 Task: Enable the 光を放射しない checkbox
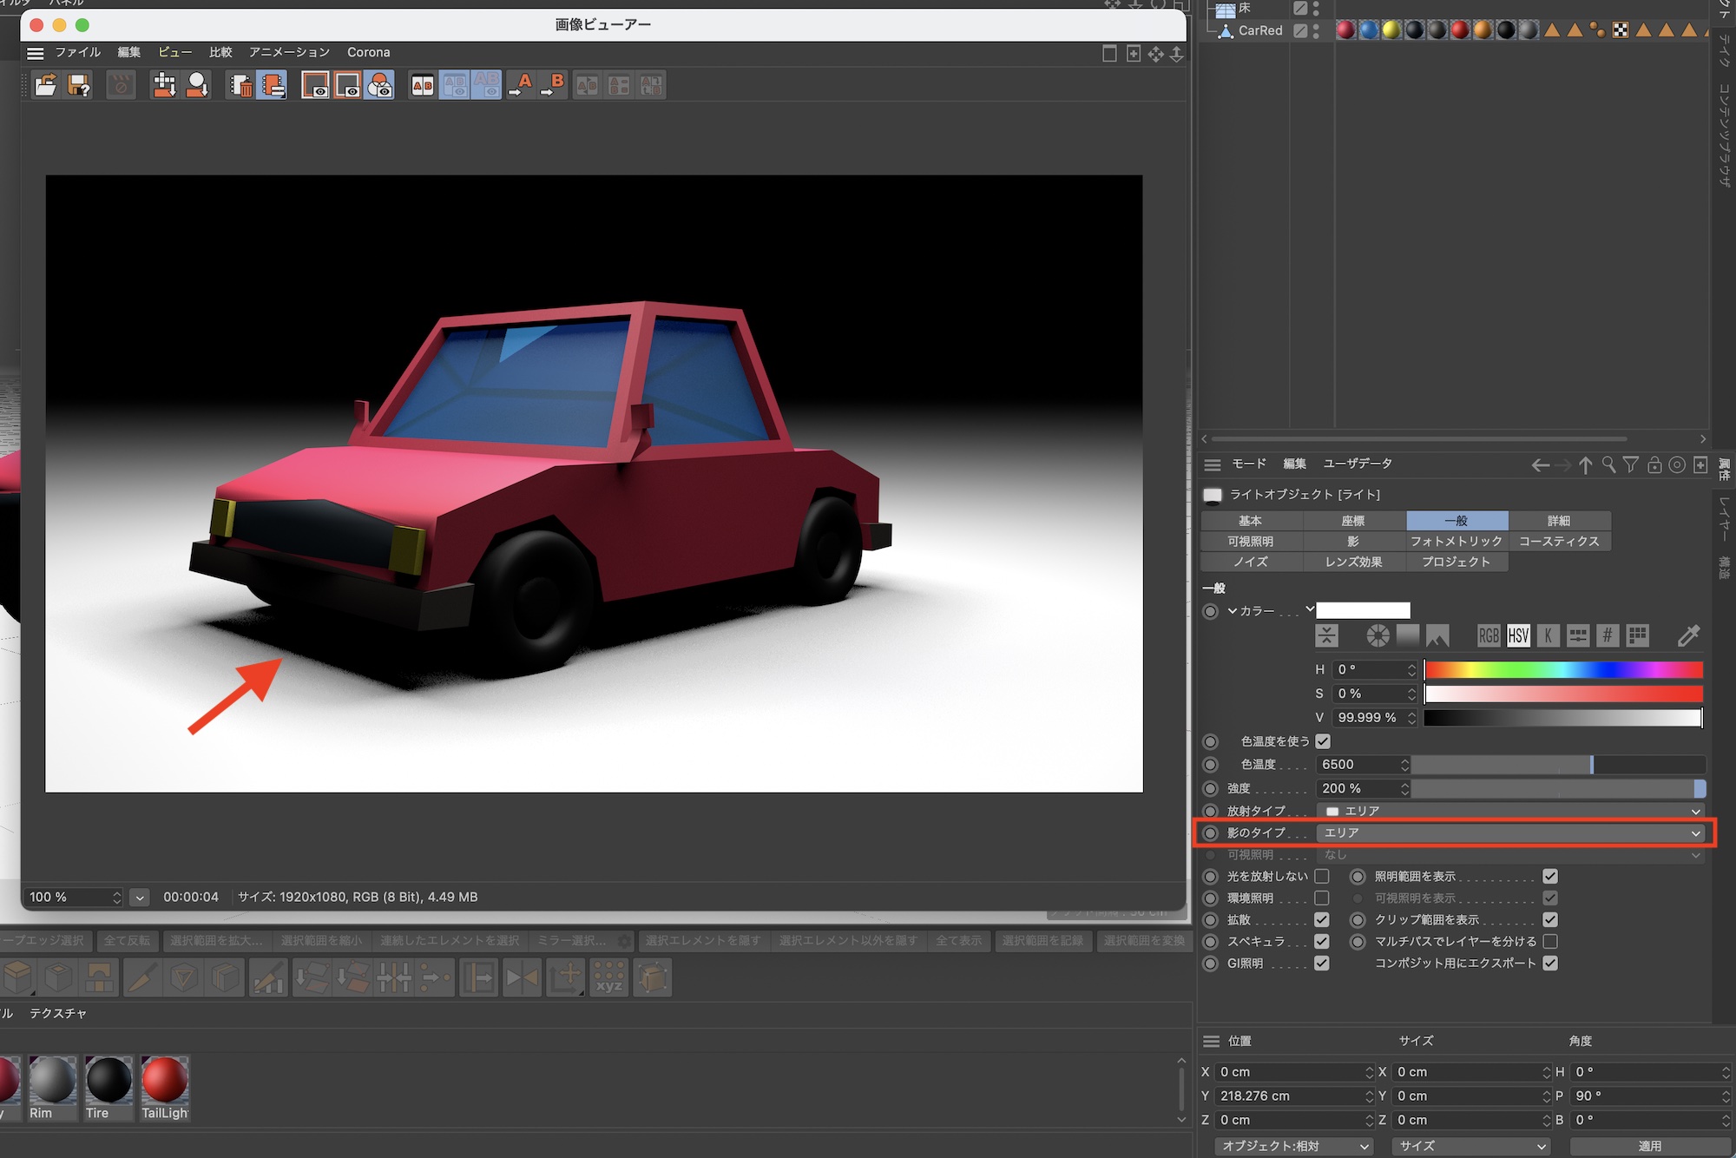coord(1322,876)
